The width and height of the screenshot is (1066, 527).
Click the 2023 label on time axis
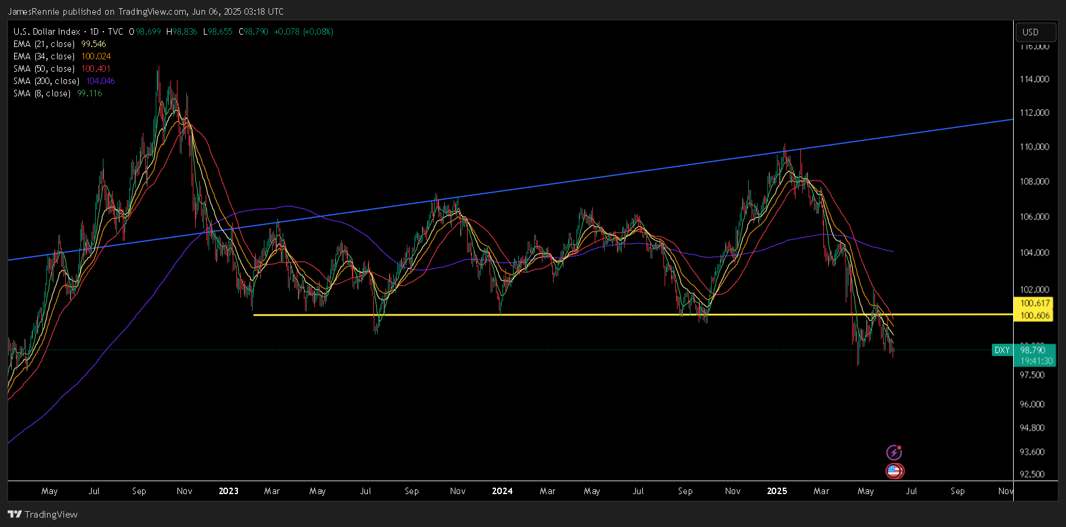(229, 491)
